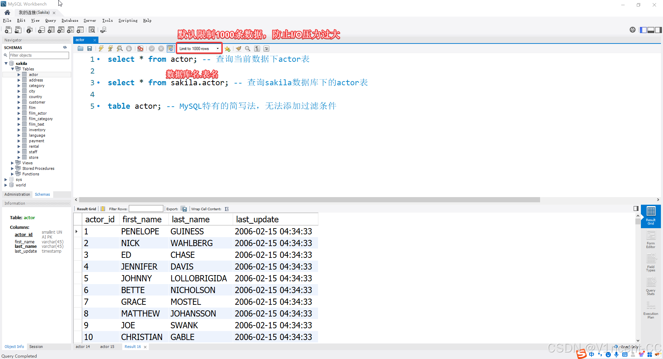The width and height of the screenshot is (663, 359).
Task: Create a new schema icon
Action: coord(41,30)
